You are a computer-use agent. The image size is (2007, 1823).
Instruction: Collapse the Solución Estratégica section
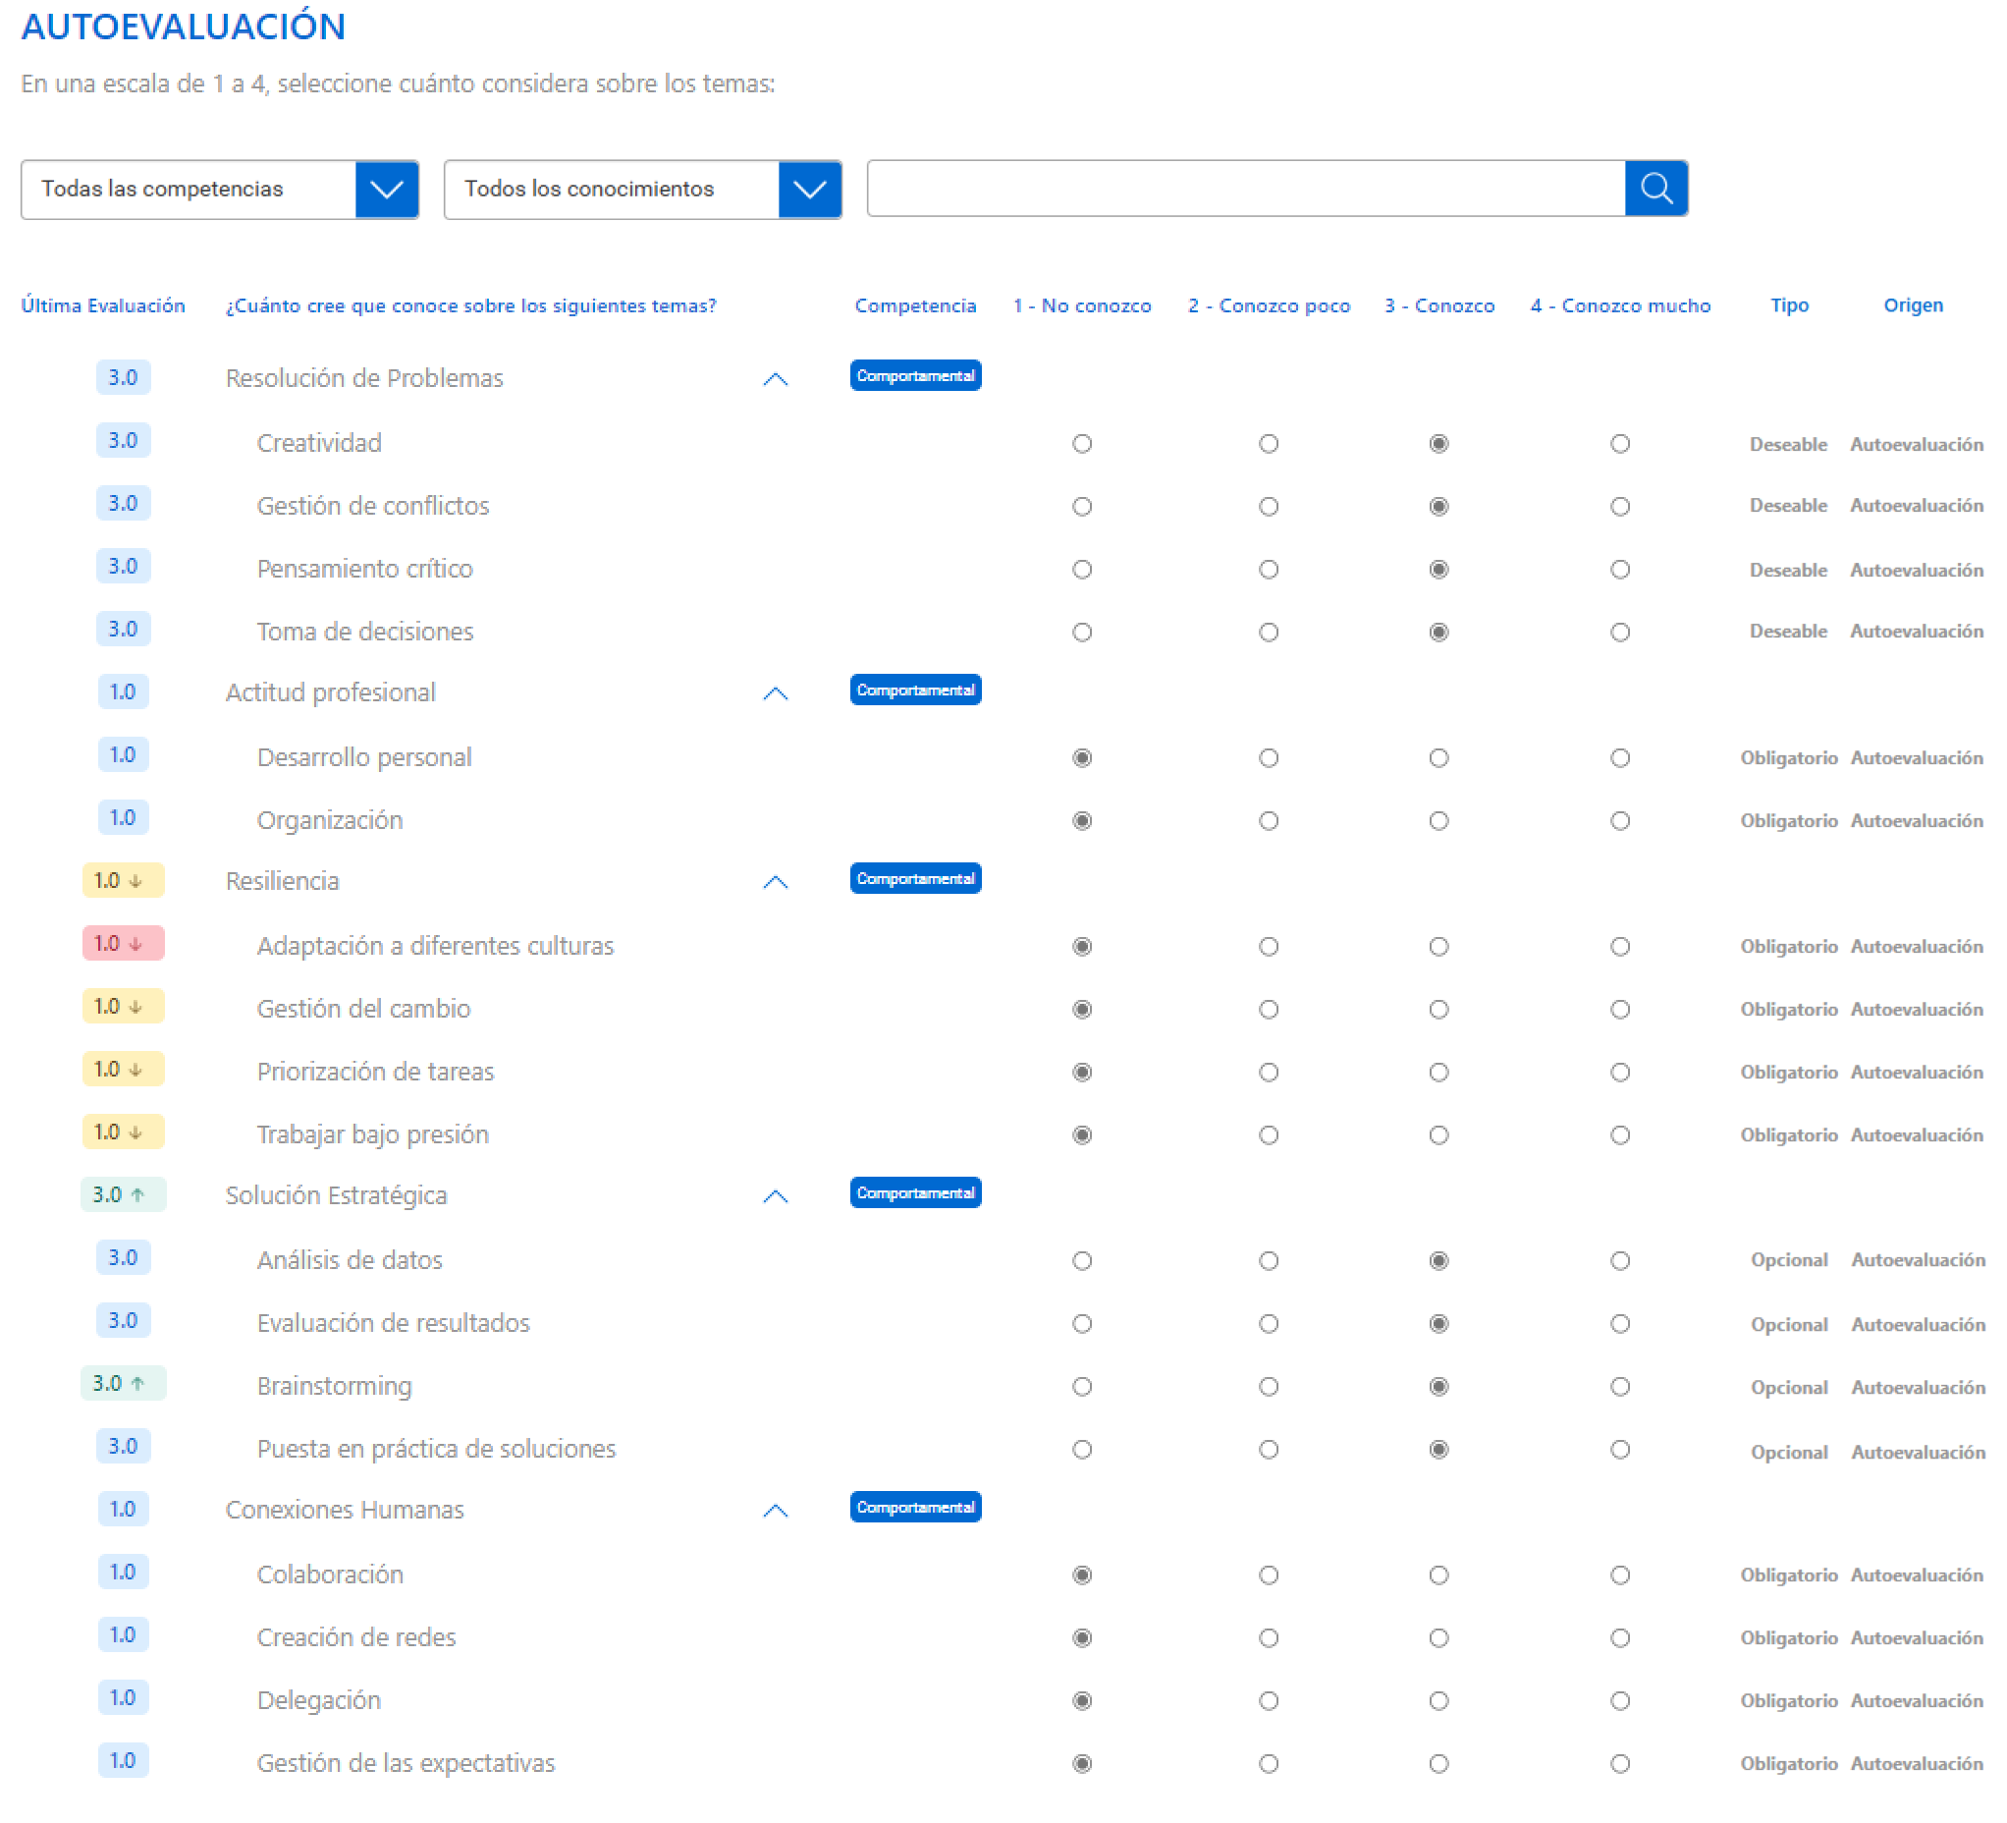coord(775,1196)
